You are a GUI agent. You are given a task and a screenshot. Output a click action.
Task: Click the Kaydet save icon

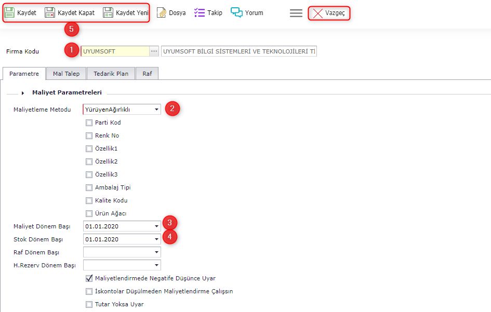click(x=9, y=13)
